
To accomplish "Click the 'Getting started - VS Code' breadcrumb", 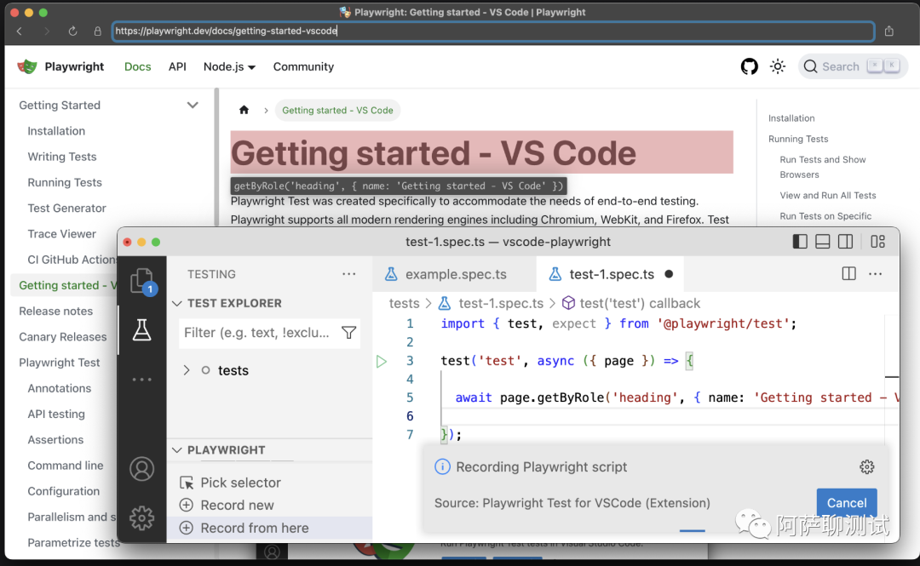I will (x=337, y=111).
